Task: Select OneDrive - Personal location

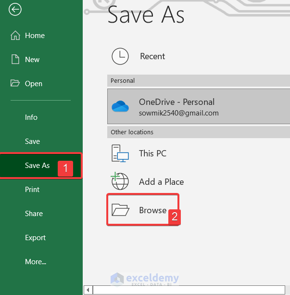Action: tap(199, 106)
